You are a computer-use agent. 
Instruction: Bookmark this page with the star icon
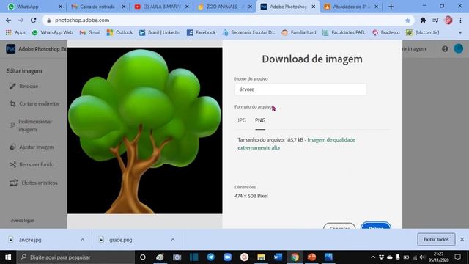pos(407,21)
